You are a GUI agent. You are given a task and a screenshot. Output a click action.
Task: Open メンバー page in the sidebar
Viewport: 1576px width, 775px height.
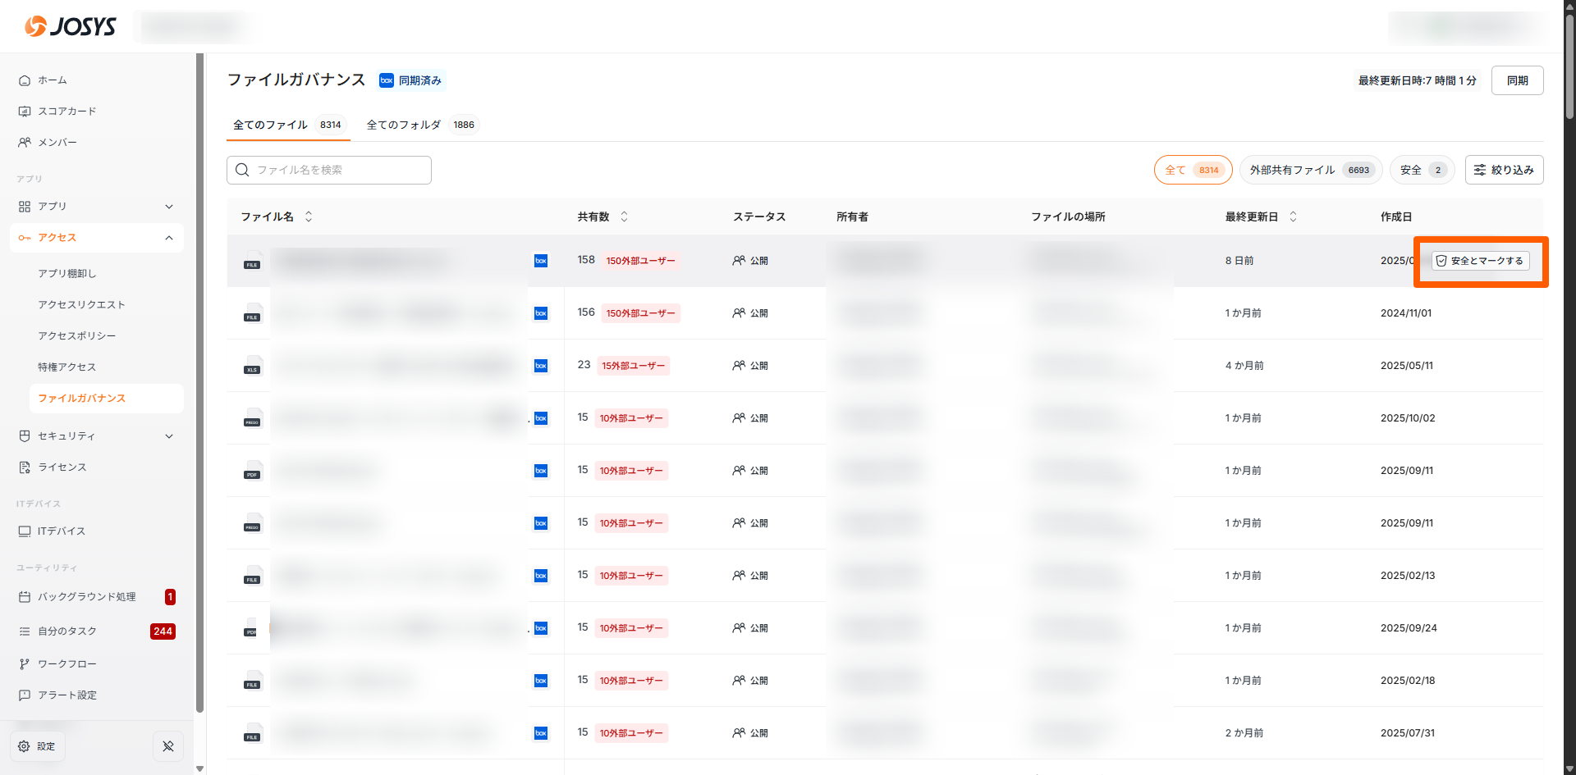pyautogui.click(x=57, y=143)
